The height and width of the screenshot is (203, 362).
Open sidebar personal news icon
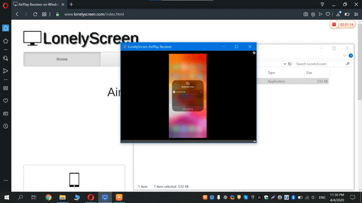(x=6, y=113)
